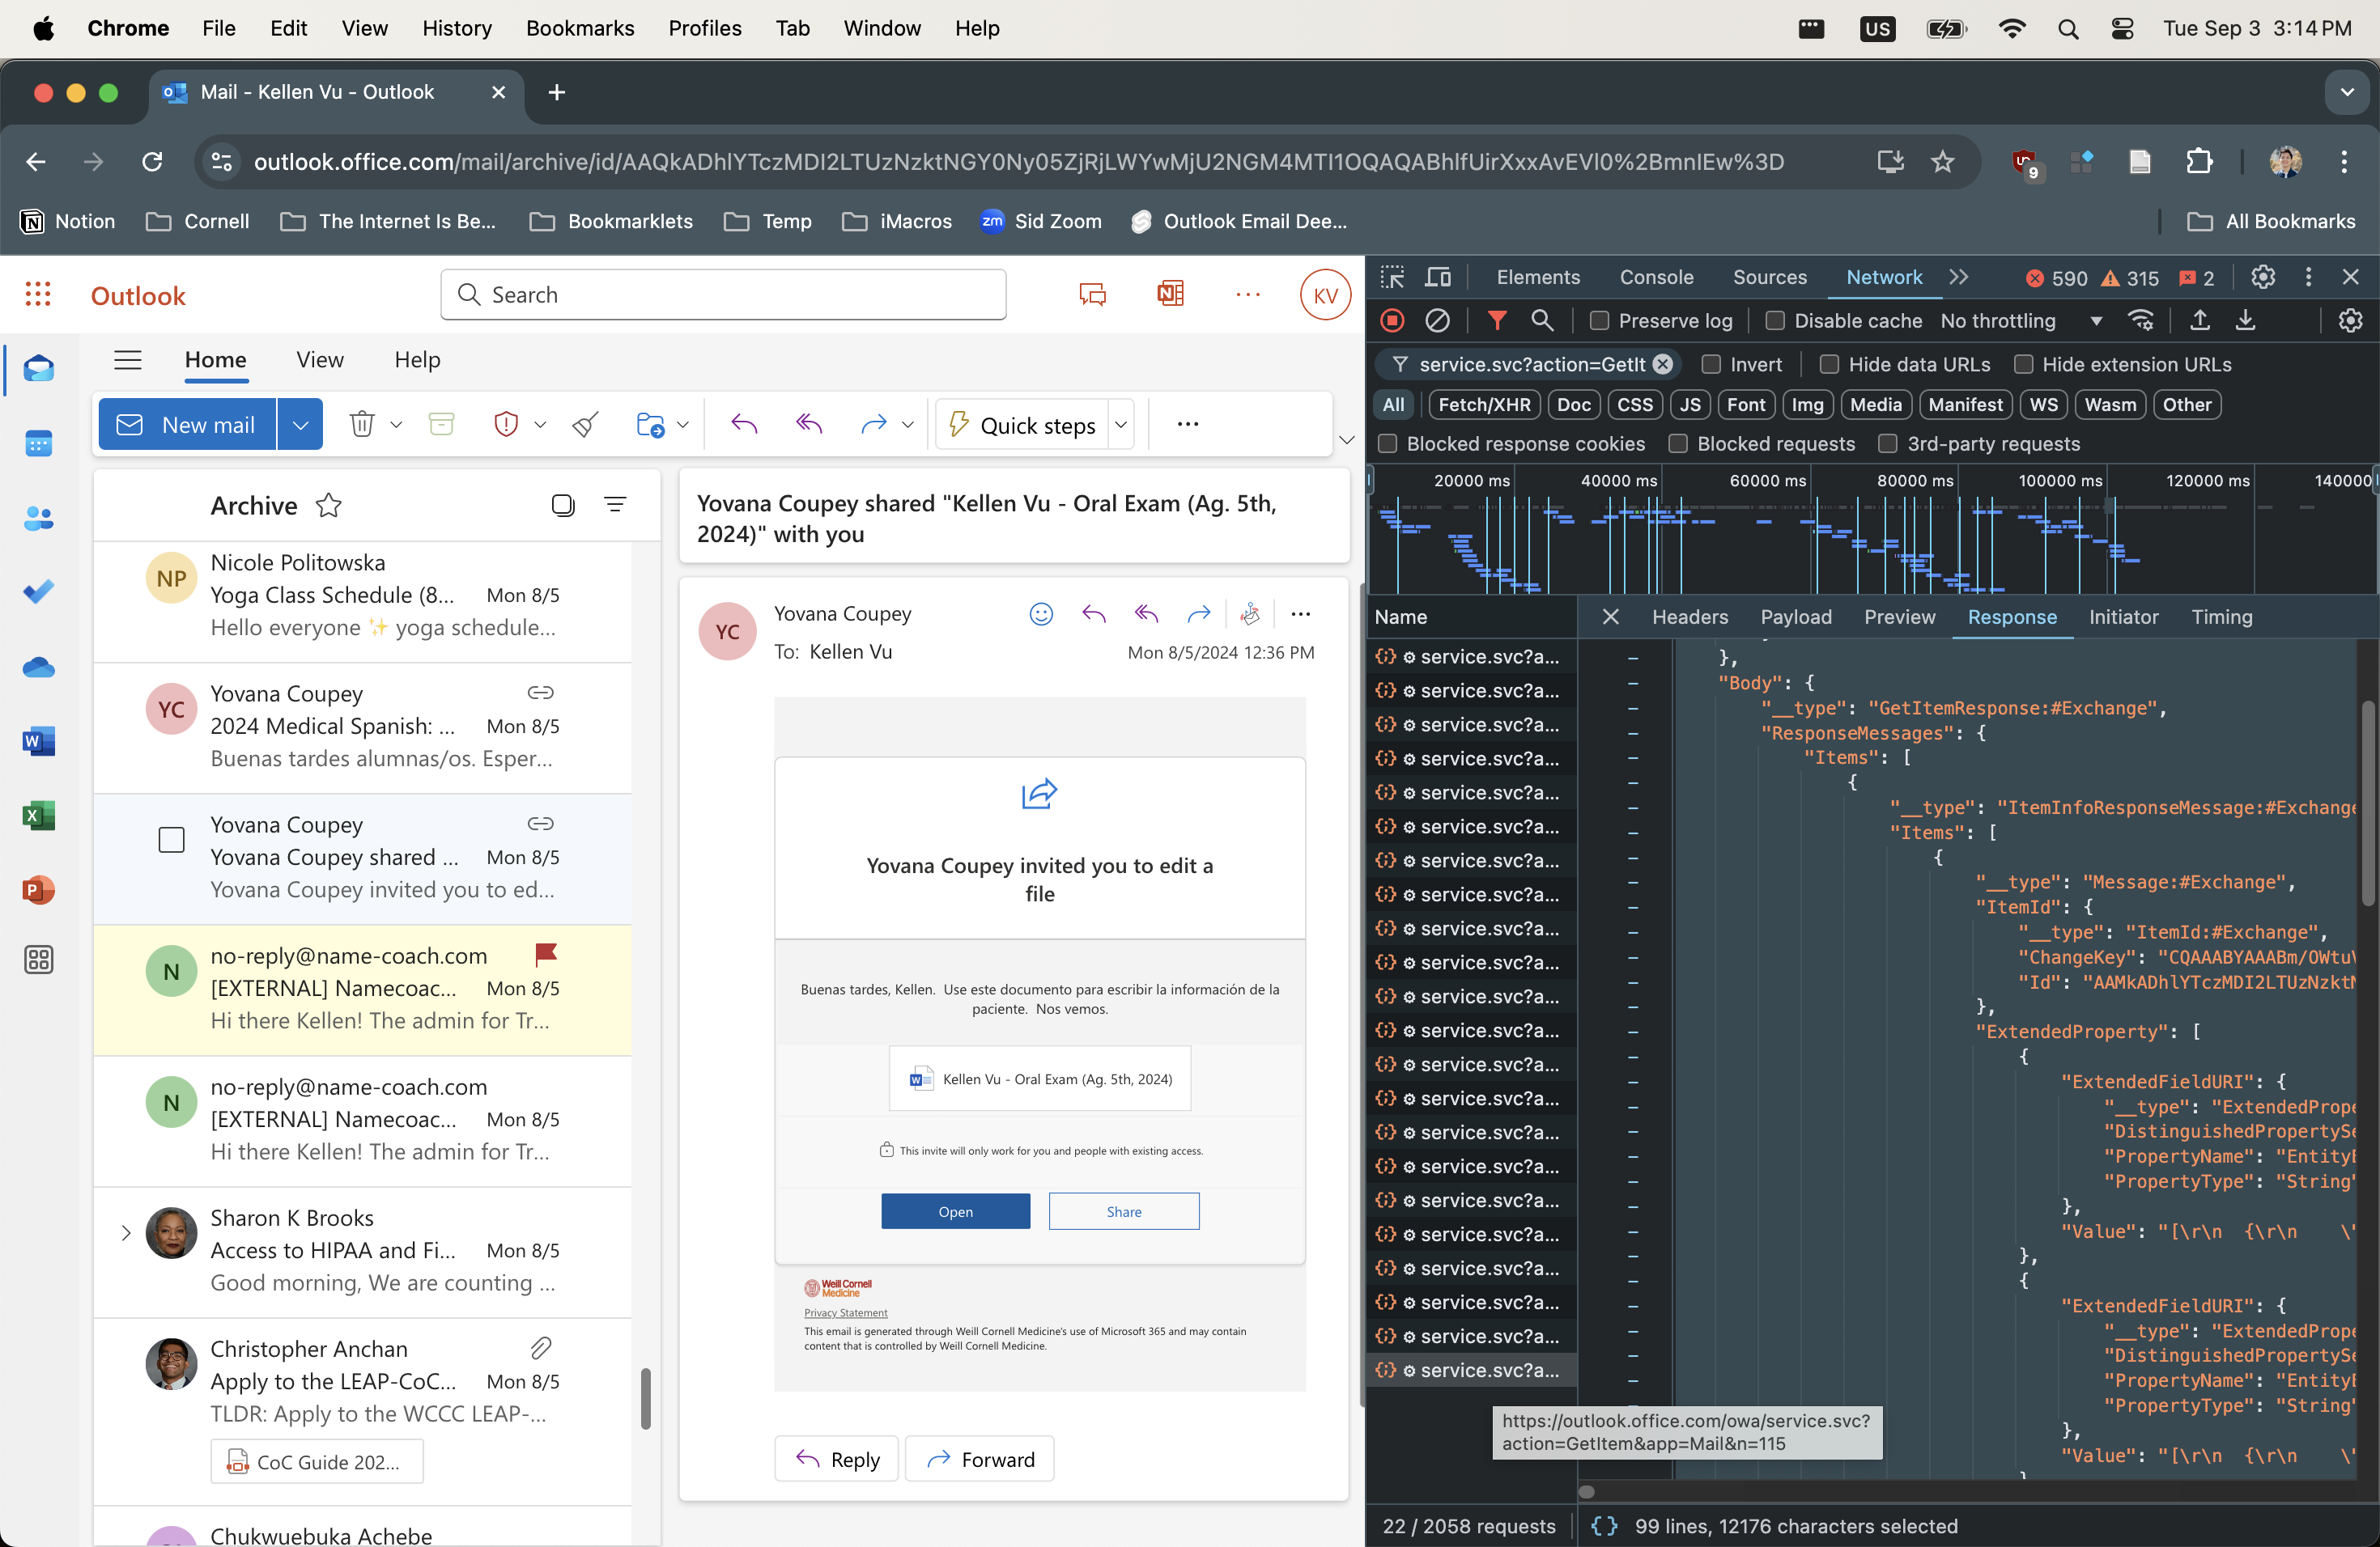
Task: Open OneDrive from the Outlook sidebar
Action: tap(38, 667)
